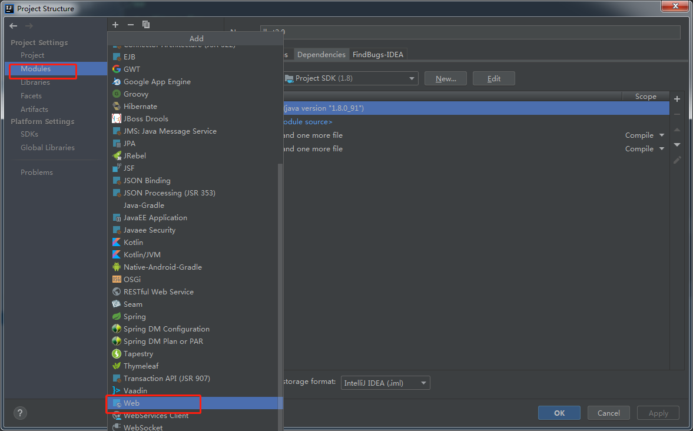Click the Native-Android-Gradle android icon

tap(116, 267)
